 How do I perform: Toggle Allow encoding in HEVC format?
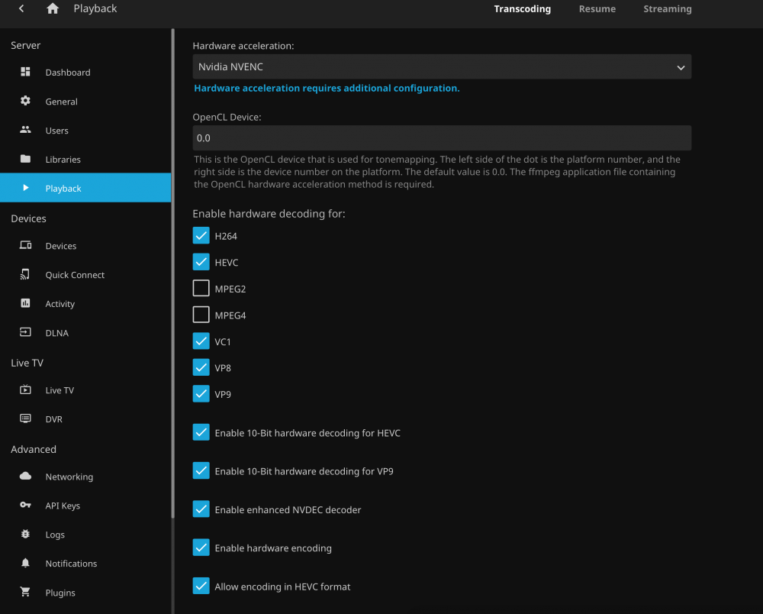pos(201,586)
